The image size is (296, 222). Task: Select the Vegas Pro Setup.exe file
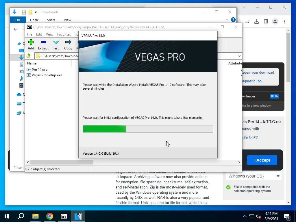click(45, 75)
